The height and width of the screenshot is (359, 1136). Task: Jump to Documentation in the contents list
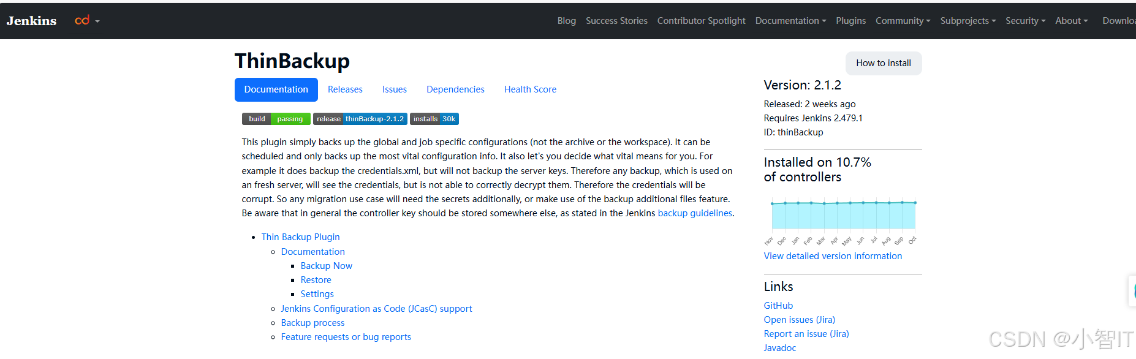312,252
